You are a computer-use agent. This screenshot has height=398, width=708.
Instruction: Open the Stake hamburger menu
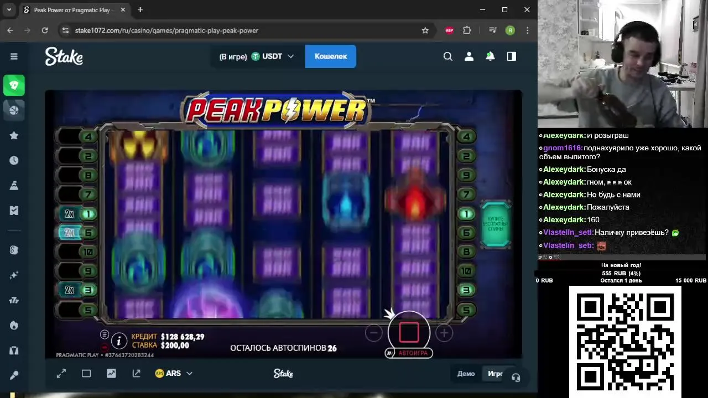click(14, 56)
